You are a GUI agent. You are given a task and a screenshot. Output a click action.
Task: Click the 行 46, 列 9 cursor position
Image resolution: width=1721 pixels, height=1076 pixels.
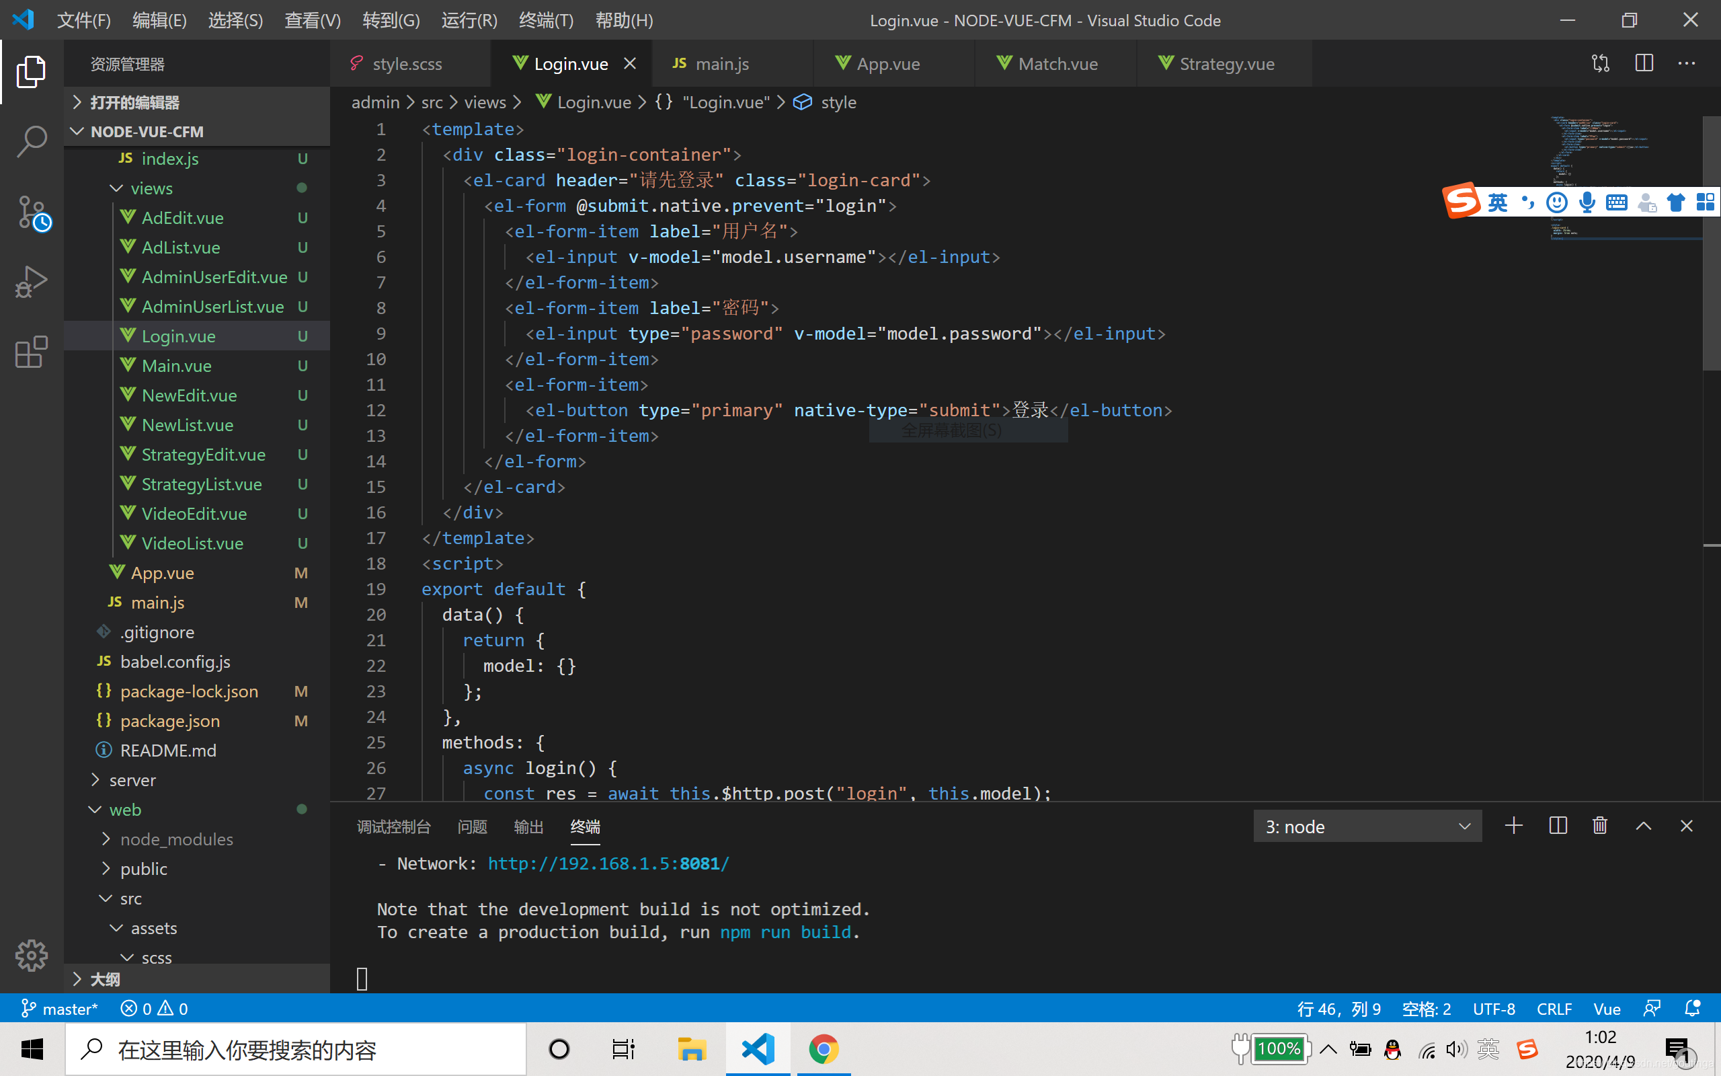[1338, 1008]
